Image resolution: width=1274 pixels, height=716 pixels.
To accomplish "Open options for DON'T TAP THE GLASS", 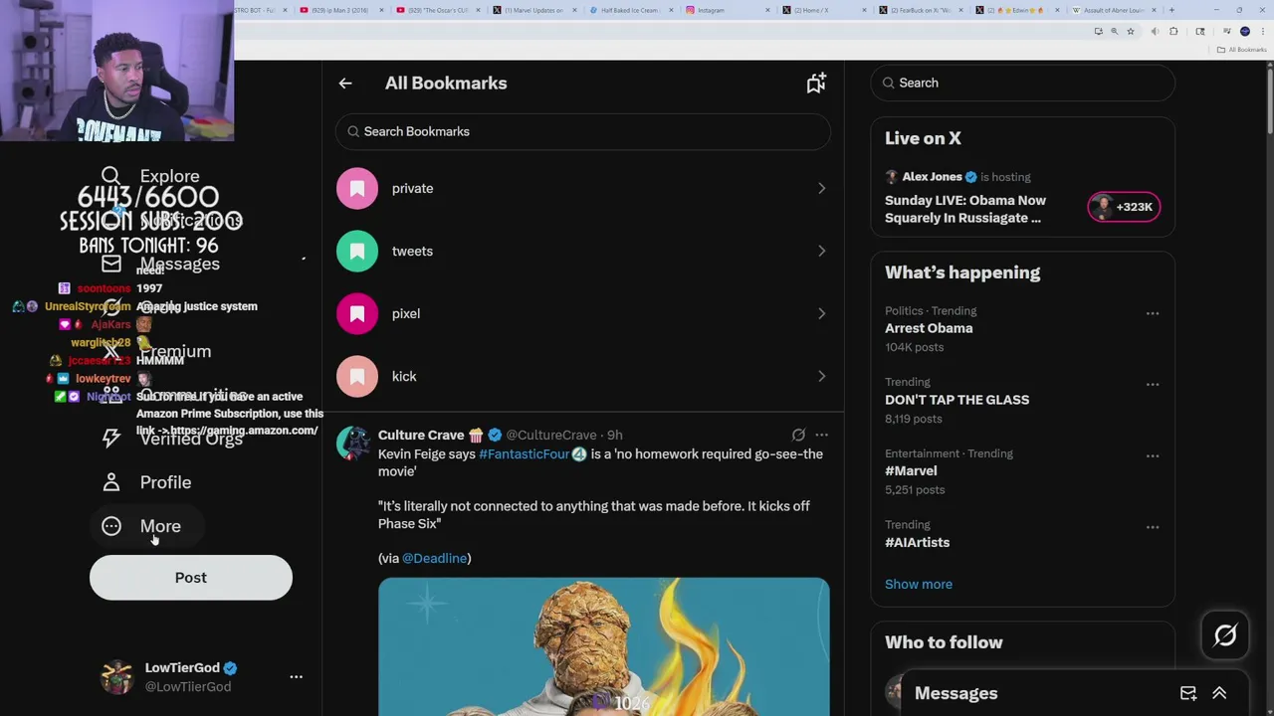I will click(x=1153, y=384).
